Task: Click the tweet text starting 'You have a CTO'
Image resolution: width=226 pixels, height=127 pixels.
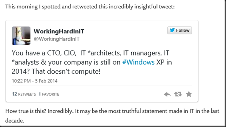Action: 92,62
